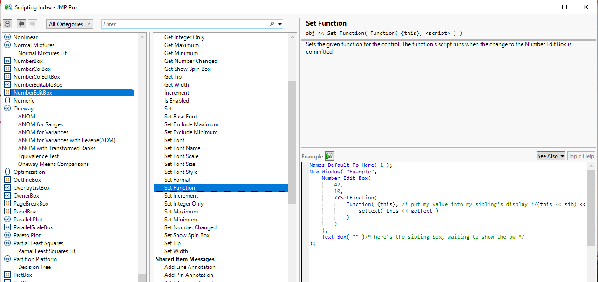Image resolution: width=598 pixels, height=282 pixels.
Task: Run the Example script with the green play icon
Action: click(329, 156)
